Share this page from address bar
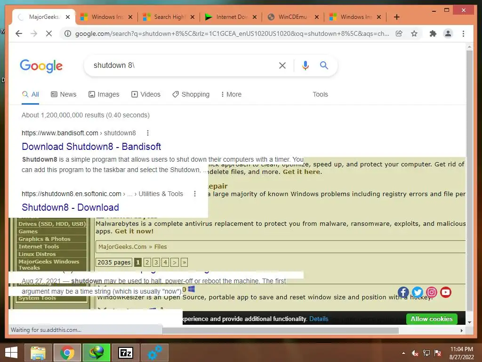This screenshot has height=362, width=482. 399,33
